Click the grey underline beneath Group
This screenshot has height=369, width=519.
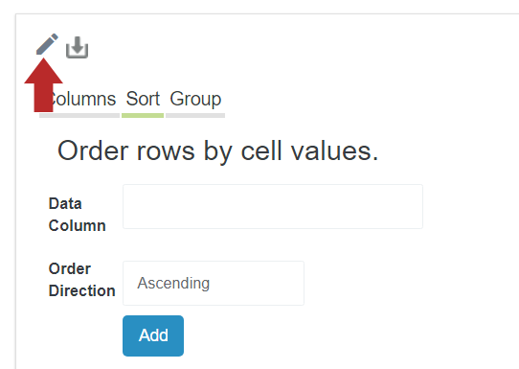(195, 116)
